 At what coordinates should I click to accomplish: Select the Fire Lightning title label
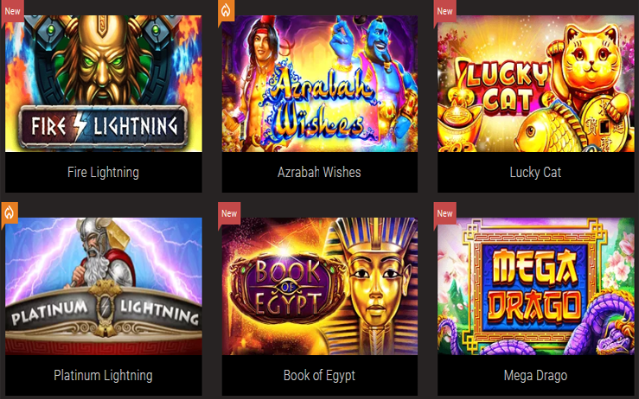pos(103,172)
